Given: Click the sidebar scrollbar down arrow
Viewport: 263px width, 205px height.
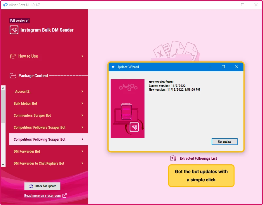Looking at the screenshot, I should pyautogui.click(x=3, y=164).
